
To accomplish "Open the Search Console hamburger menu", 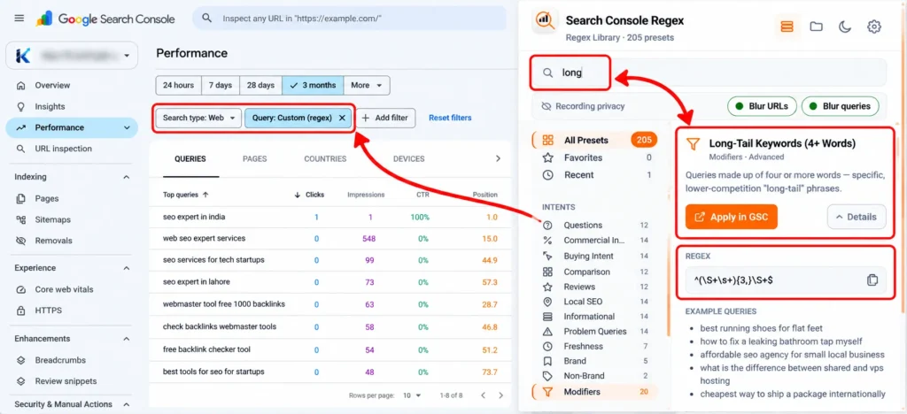I will click(x=19, y=19).
